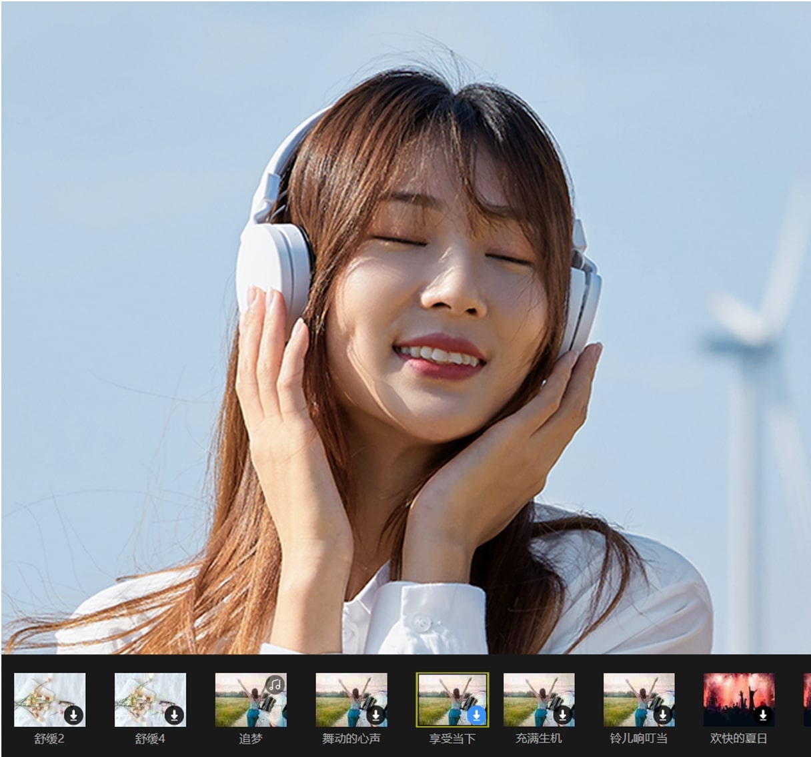Click the download icon on 舒缓4
Image resolution: width=811 pixels, height=757 pixels.
click(x=174, y=716)
